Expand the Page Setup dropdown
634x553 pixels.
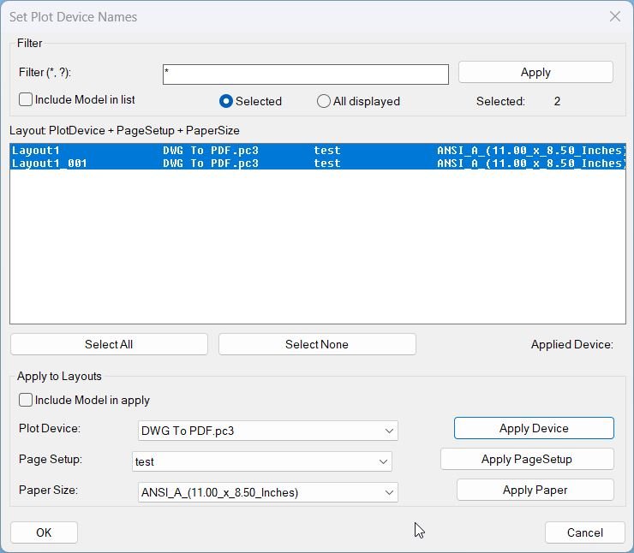pyautogui.click(x=261, y=461)
